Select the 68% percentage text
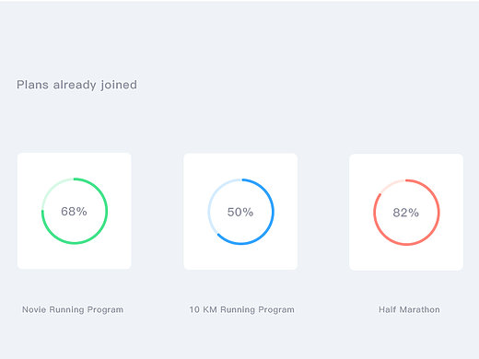This screenshot has width=479, height=359. tap(74, 212)
